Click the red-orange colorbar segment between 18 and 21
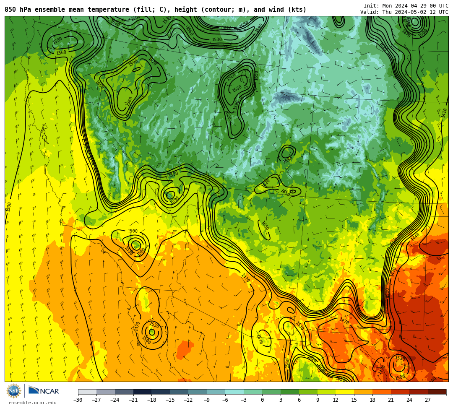Screen dimensions: 453x408 point(382,392)
